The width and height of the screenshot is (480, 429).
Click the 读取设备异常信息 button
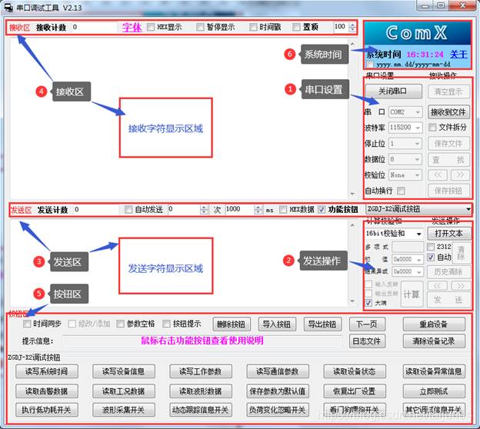click(434, 371)
